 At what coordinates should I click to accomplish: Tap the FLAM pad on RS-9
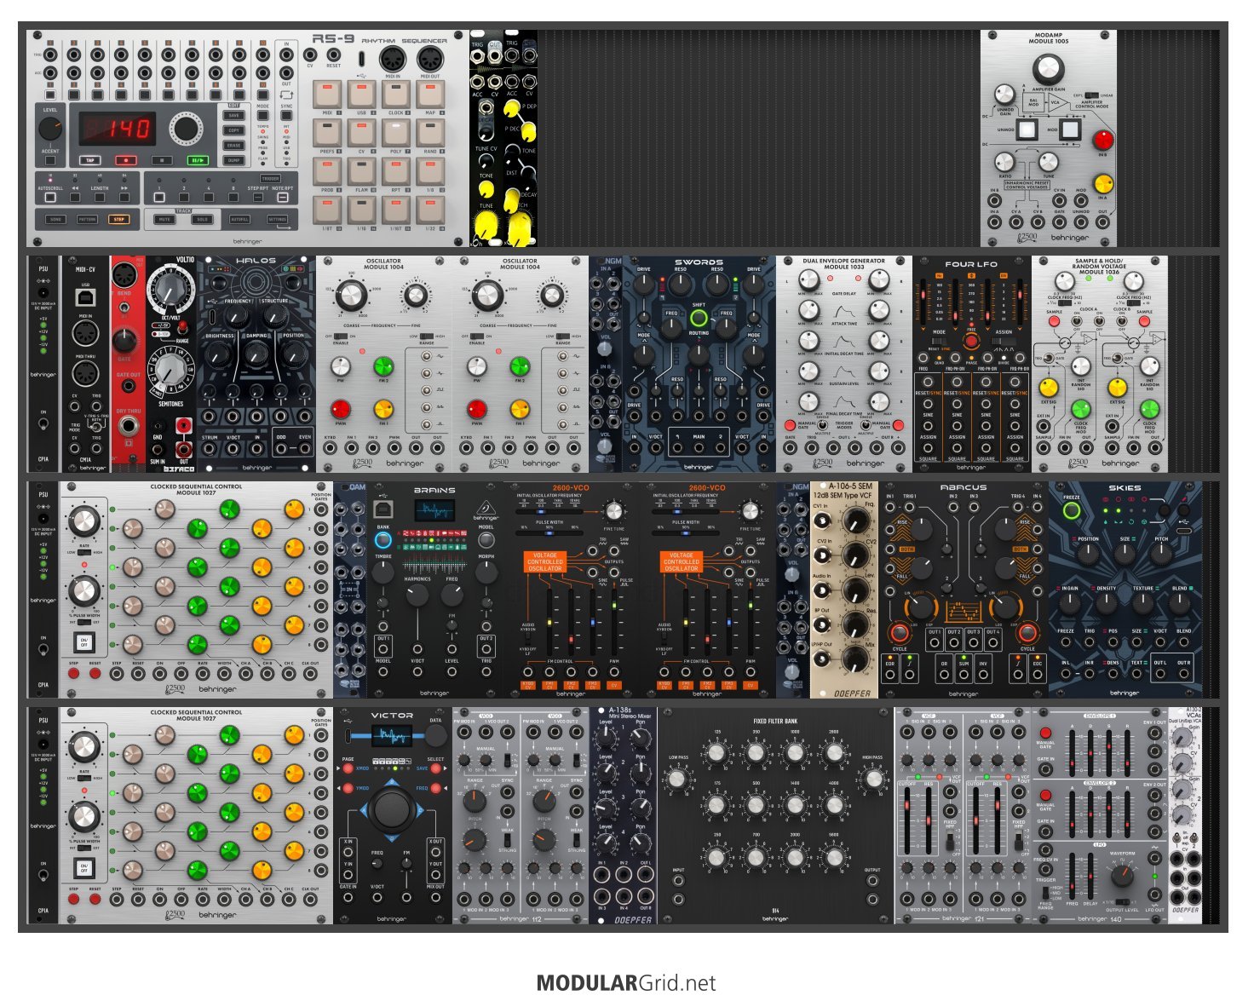pos(362,172)
